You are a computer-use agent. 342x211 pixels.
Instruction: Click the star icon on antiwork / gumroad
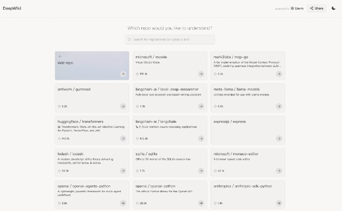pos(59,106)
